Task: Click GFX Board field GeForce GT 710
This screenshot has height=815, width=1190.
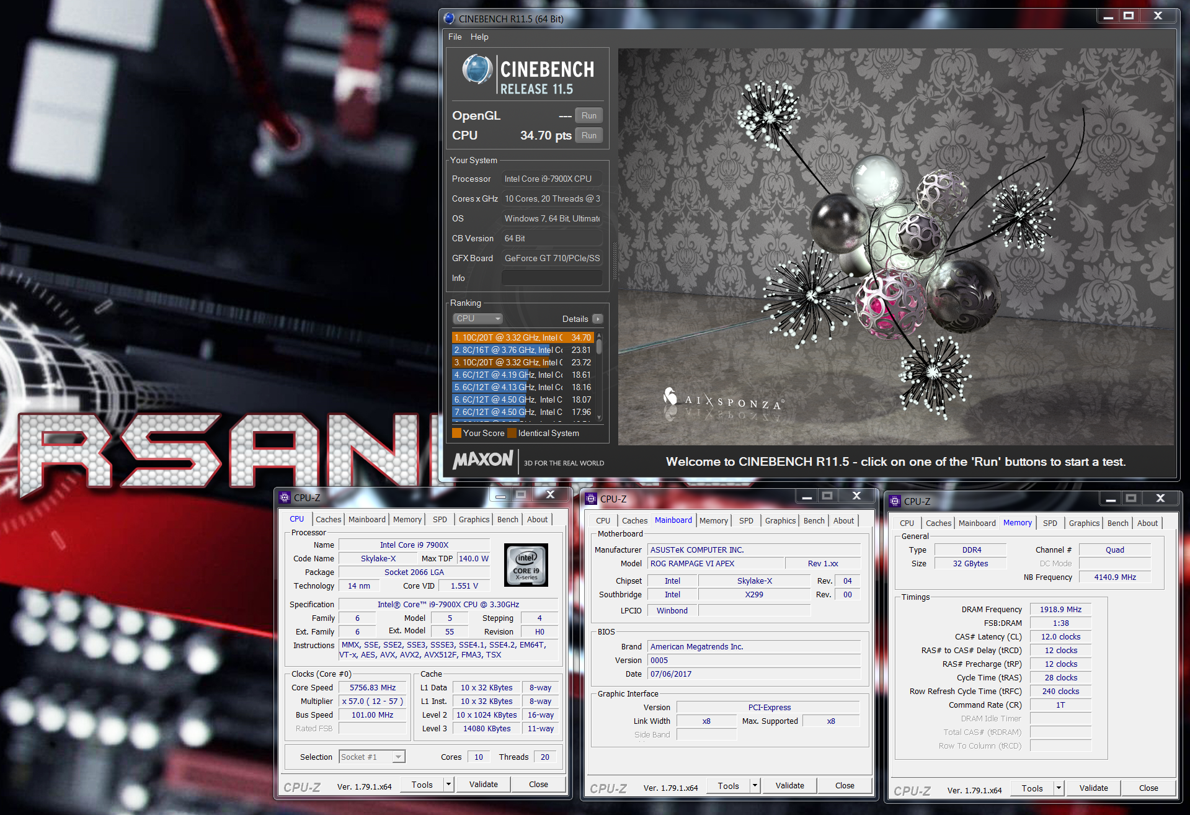Action: click(552, 258)
